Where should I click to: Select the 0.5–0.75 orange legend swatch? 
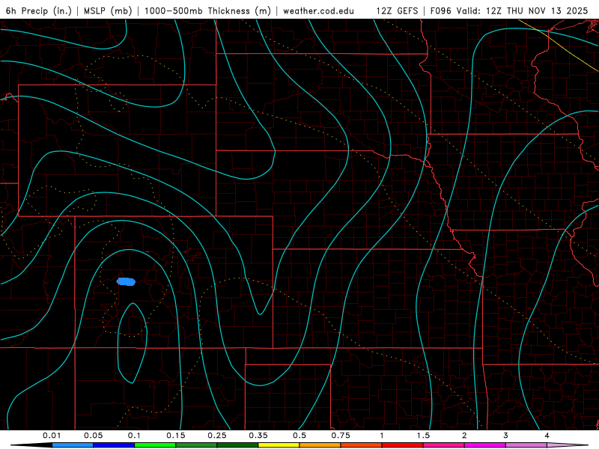tap(320, 445)
